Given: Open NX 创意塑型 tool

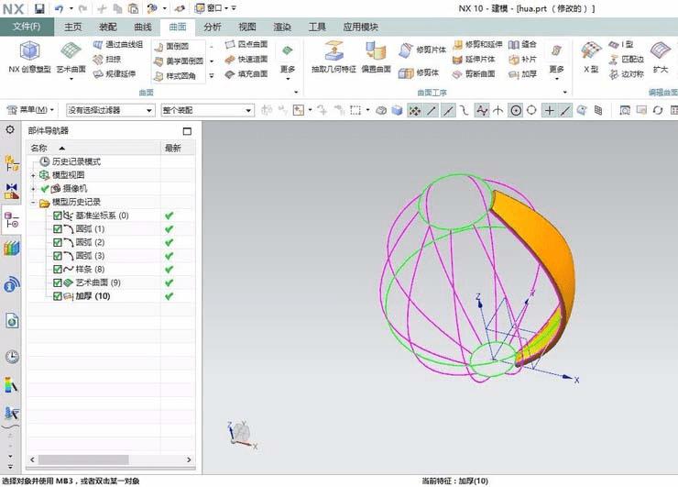Looking at the screenshot, I should 29,57.
